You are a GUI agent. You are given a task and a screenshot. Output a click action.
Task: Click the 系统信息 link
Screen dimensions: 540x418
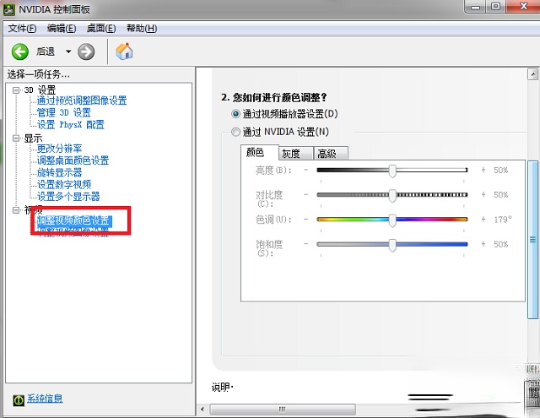(45, 399)
